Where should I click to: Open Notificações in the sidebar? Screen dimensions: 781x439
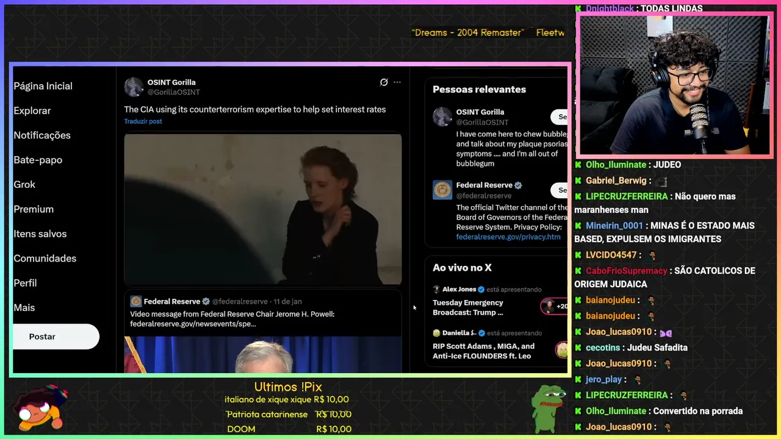(x=42, y=135)
